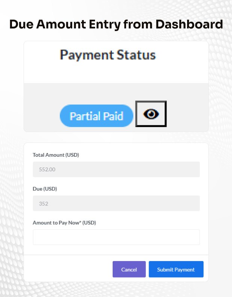This screenshot has width=232, height=297.
Task: Click the Payment Status heading
Action: coord(108,55)
